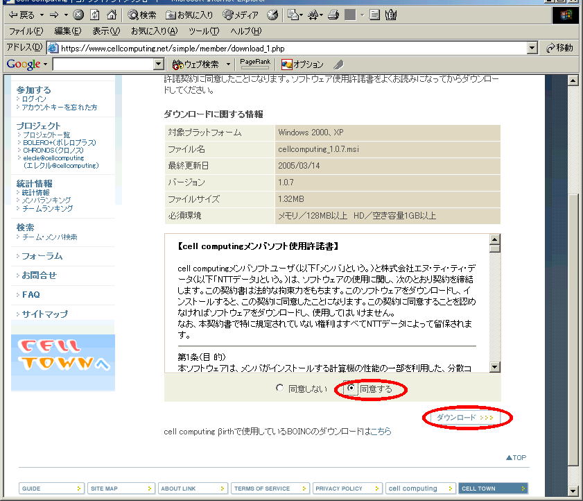Open the アカウントキーを忘れた方 link

(60, 107)
